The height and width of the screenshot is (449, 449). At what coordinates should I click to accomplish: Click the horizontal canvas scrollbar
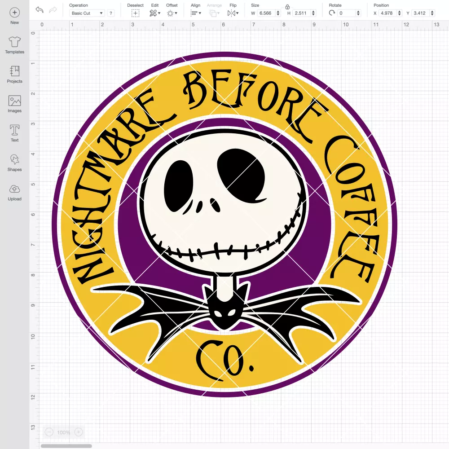(x=66, y=446)
